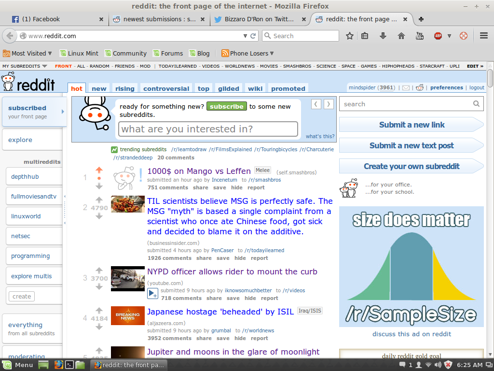The image size is (494, 371).
Task: Open the bookmarks list icon
Action: (365, 36)
